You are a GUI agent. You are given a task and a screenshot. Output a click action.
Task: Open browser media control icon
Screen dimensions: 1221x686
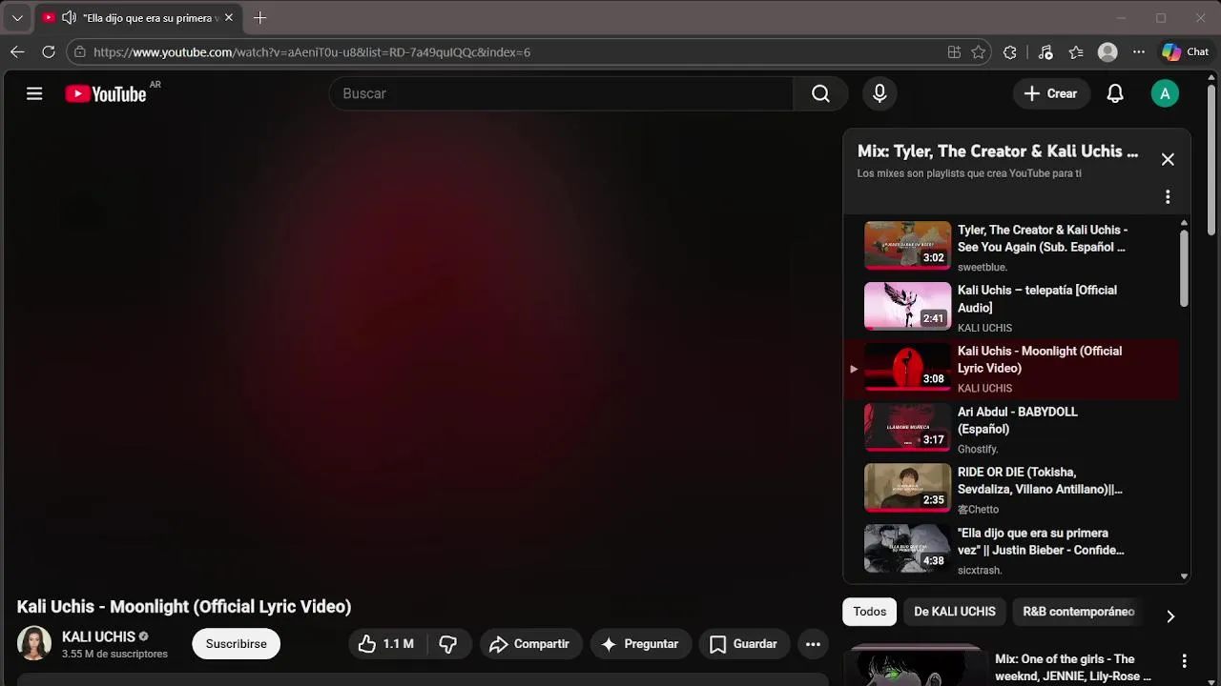(1045, 52)
